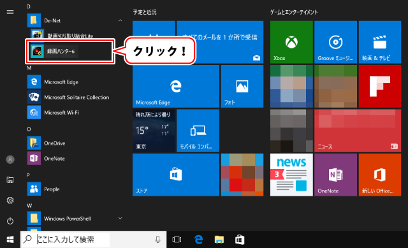Viewport: 408px width, 248px height.
Task: Open Settings gear in Start sidebar
Action: click(x=10, y=200)
